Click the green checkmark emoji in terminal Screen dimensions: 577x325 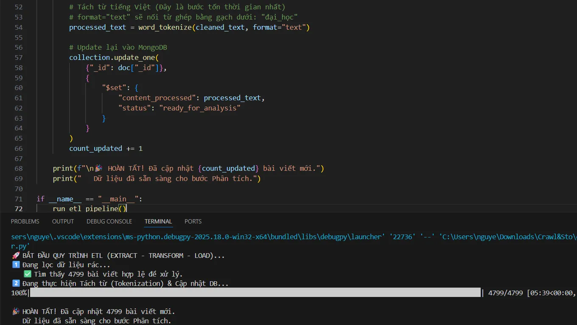28,274
